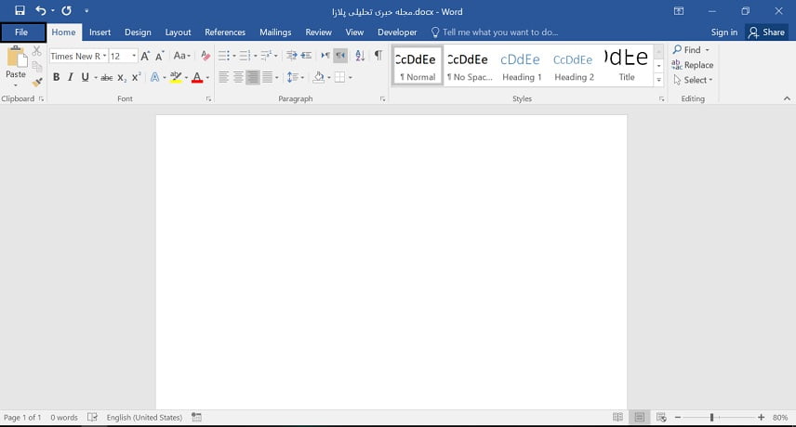Open Customize Quick Access Toolbar arrow
796x427 pixels.
[x=86, y=10]
